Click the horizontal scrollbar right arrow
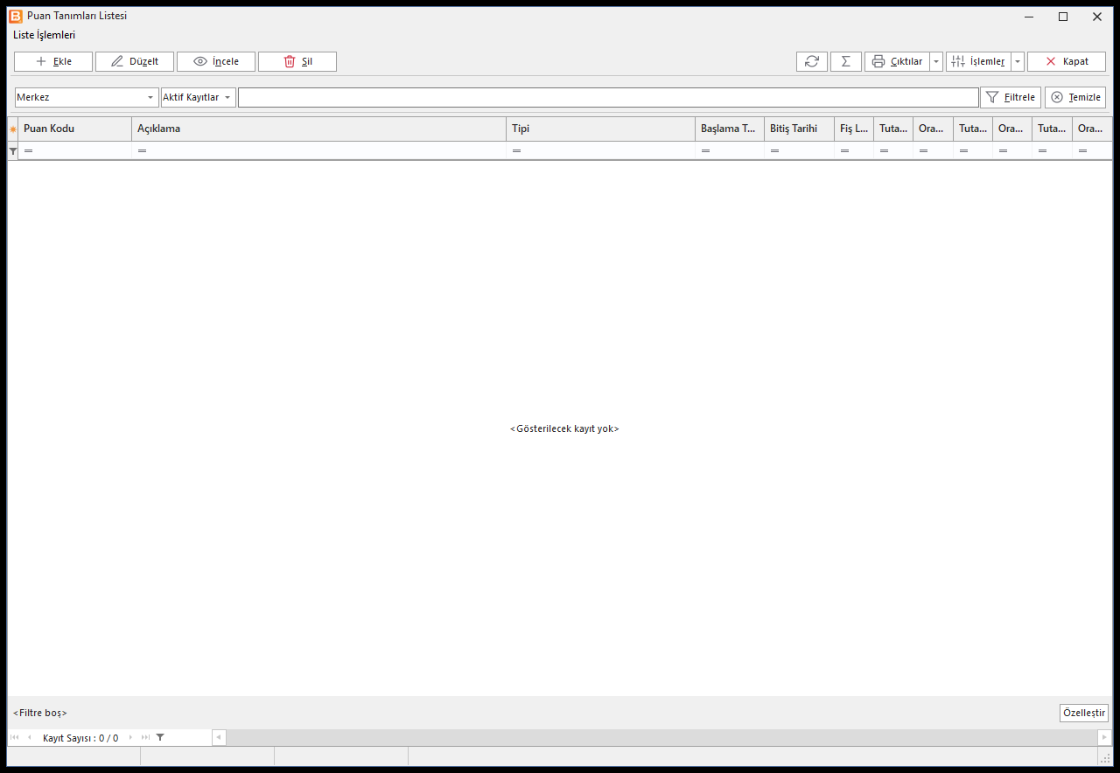Viewport: 1120px width, 773px height. pos(1104,737)
